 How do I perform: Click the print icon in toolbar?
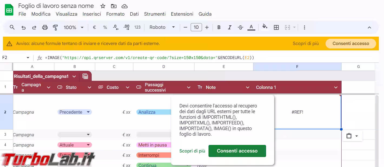tap(45, 27)
